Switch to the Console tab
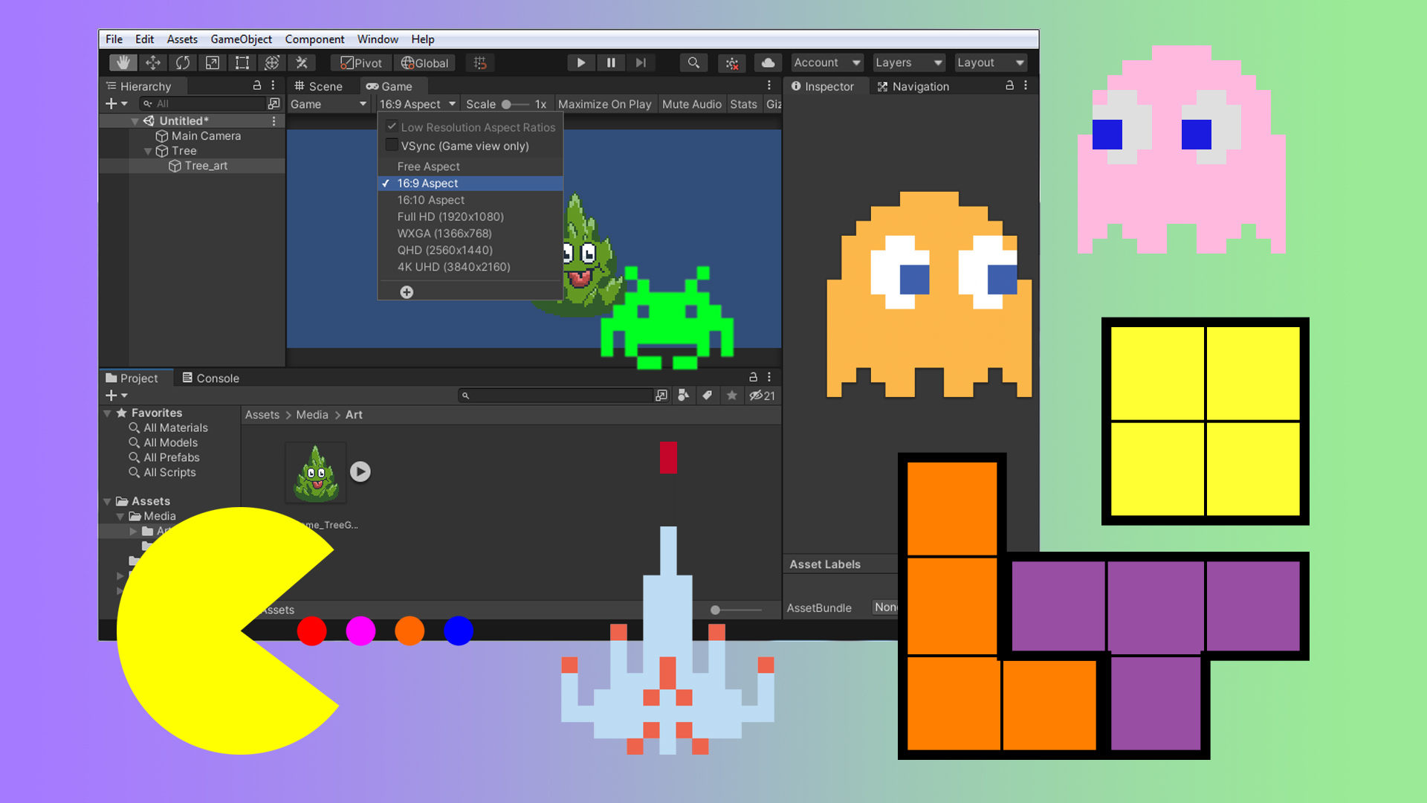1427x803 pixels. [210, 378]
